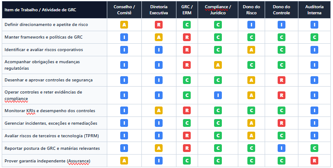Click the A badge for Gerenciar incidentes under Dono do Risco
Image resolution: width=333 pixels, height=168 pixels.
tap(251, 123)
